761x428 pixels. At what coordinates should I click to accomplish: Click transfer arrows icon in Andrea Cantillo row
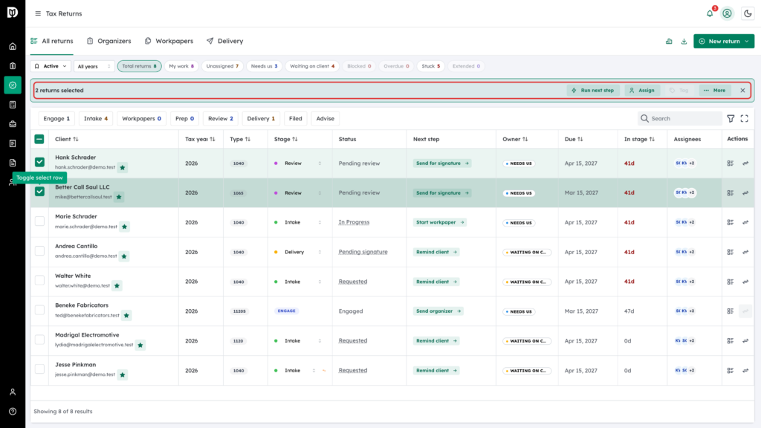745,253
